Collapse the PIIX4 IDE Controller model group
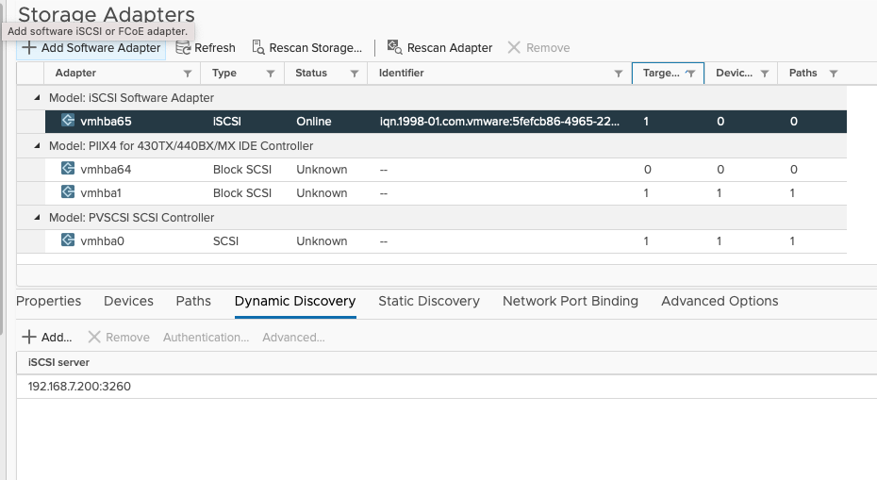This screenshot has height=480, width=877. point(37,145)
